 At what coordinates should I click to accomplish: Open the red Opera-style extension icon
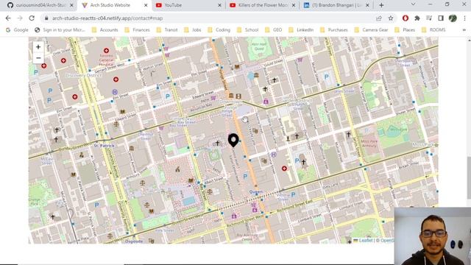point(406,18)
